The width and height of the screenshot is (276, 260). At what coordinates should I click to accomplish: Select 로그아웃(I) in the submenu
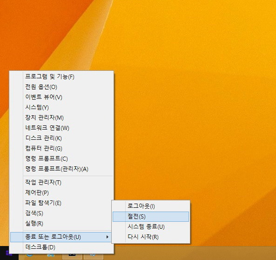tap(151, 206)
